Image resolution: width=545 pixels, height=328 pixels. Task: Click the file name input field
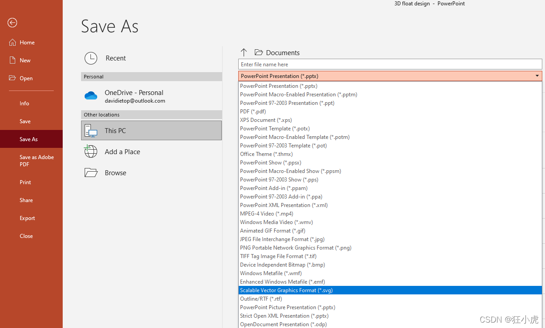pos(390,64)
